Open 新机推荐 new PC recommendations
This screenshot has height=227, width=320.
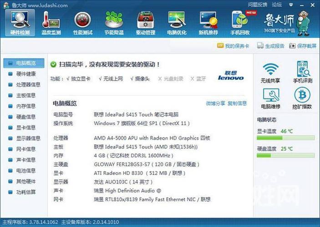(x=208, y=23)
